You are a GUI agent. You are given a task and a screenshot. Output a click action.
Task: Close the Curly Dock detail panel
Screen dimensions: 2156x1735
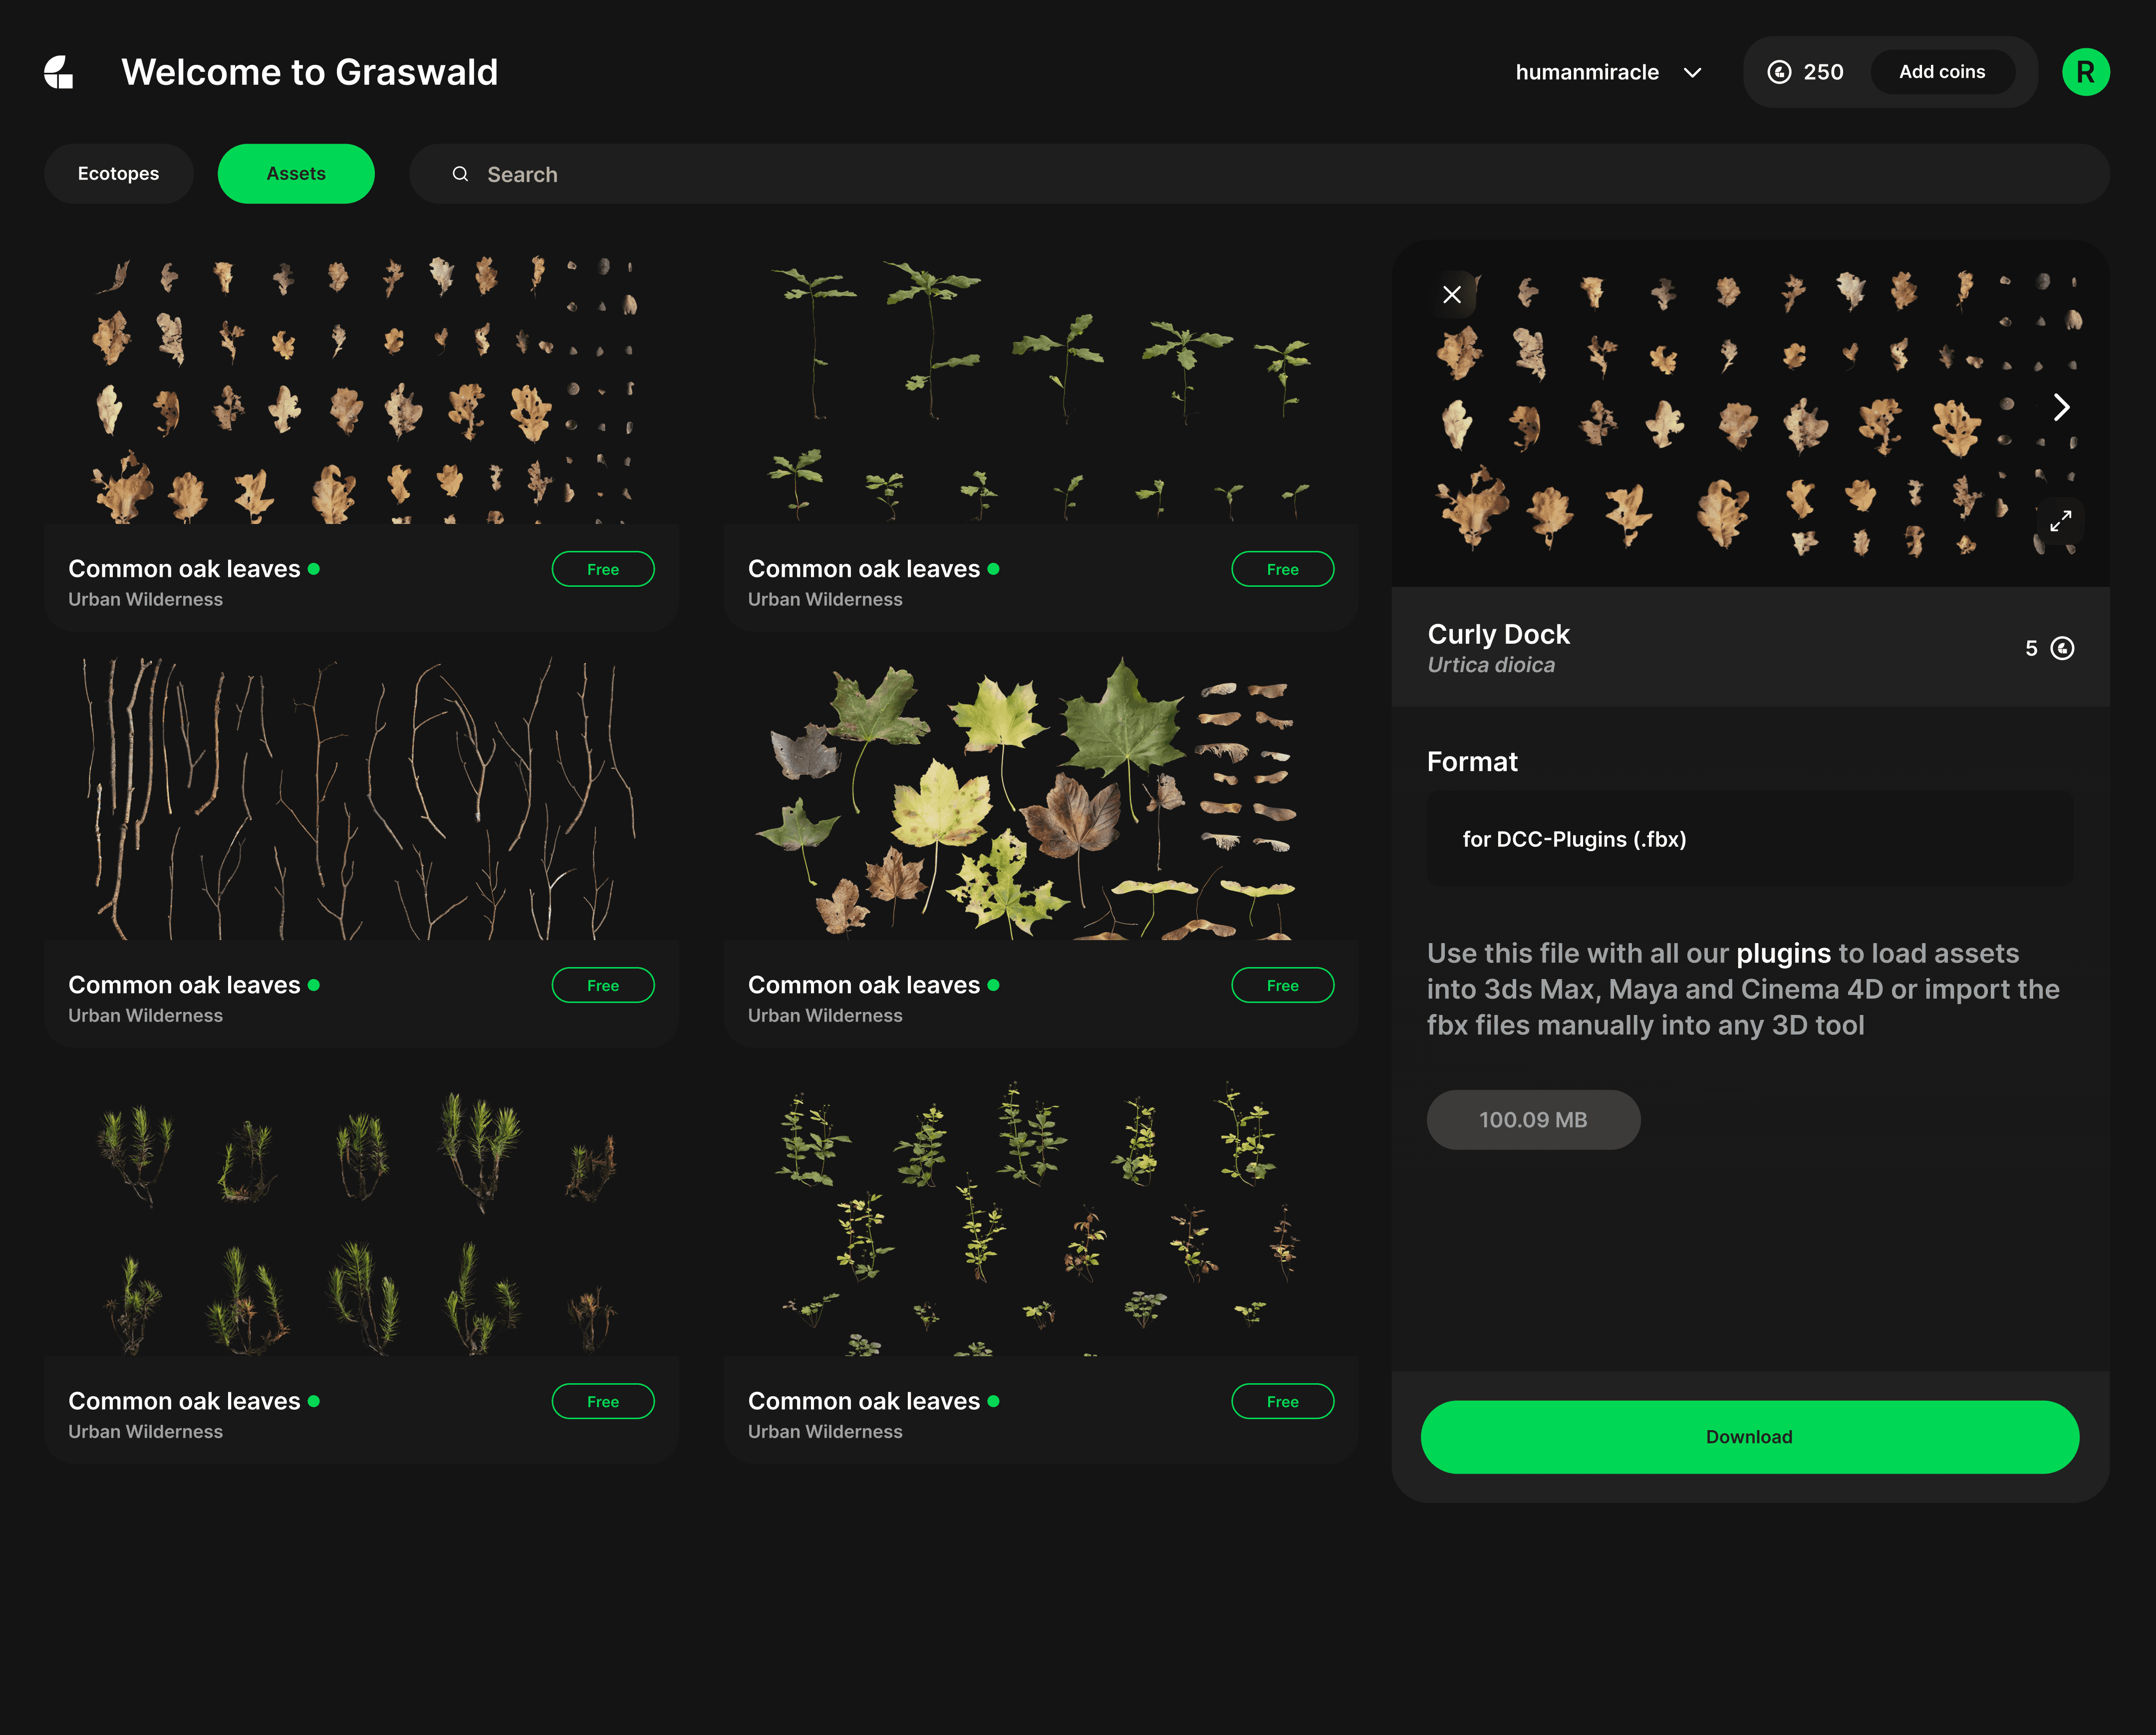pyautogui.click(x=1452, y=294)
